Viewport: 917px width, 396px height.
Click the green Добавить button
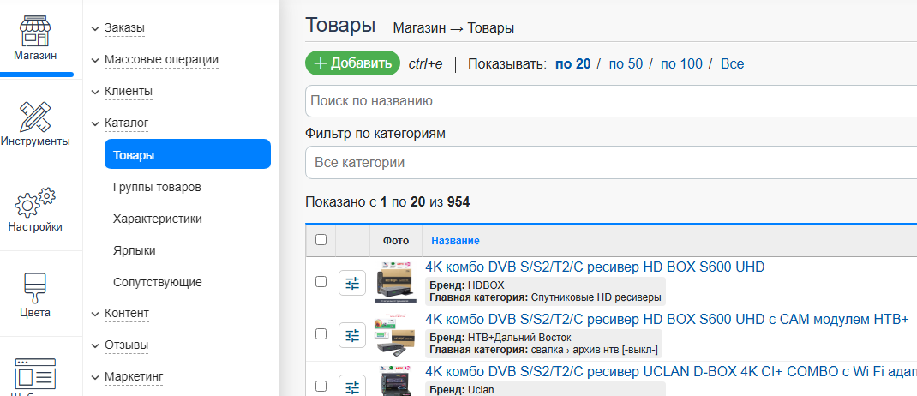(x=352, y=63)
